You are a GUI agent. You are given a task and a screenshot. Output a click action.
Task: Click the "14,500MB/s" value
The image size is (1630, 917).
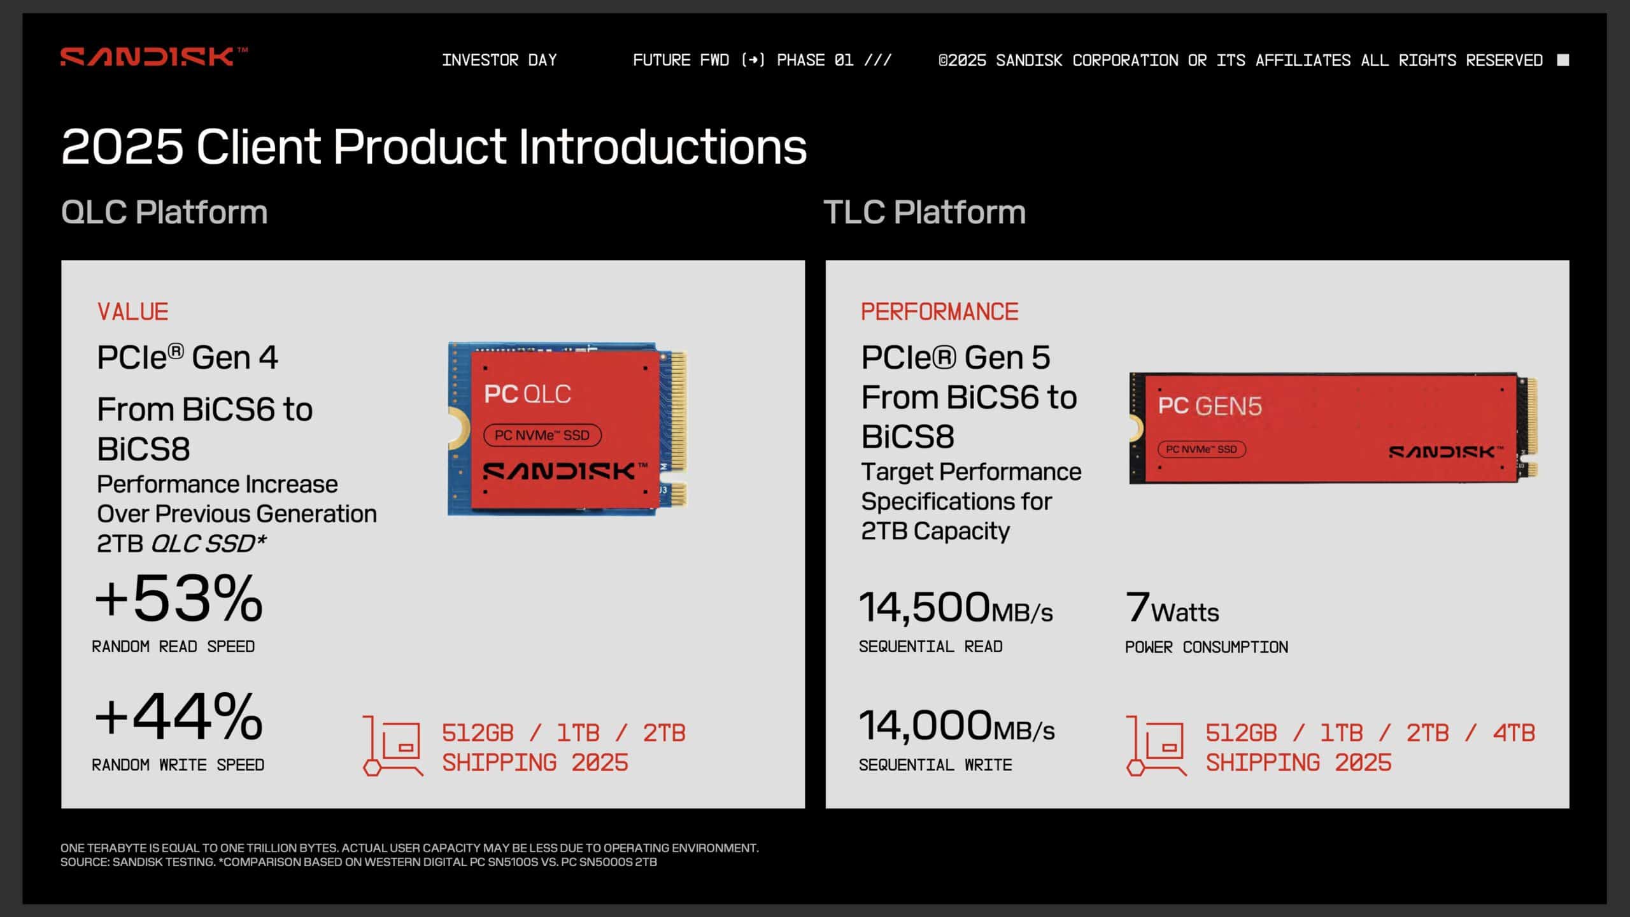[x=956, y=607]
